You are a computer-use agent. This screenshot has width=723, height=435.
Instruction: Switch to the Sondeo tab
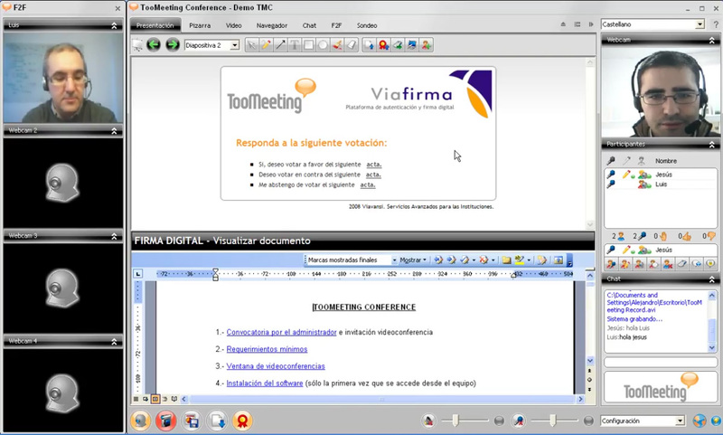(x=367, y=25)
